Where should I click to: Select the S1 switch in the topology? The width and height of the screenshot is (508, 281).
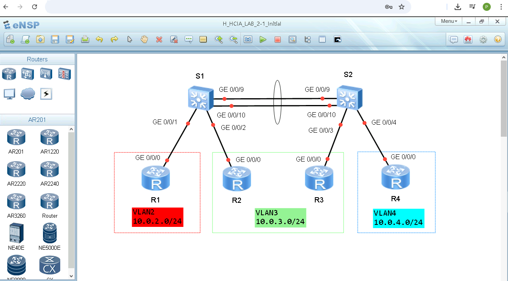[x=200, y=98]
